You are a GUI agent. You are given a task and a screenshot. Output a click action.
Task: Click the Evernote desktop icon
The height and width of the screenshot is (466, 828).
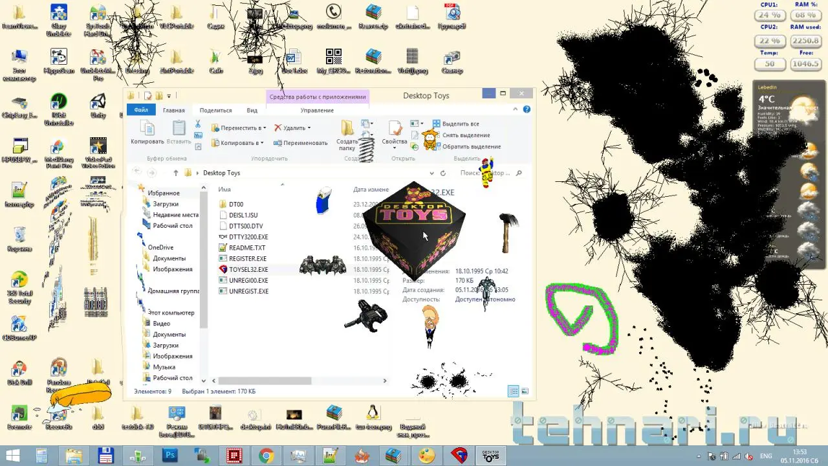[19, 418]
